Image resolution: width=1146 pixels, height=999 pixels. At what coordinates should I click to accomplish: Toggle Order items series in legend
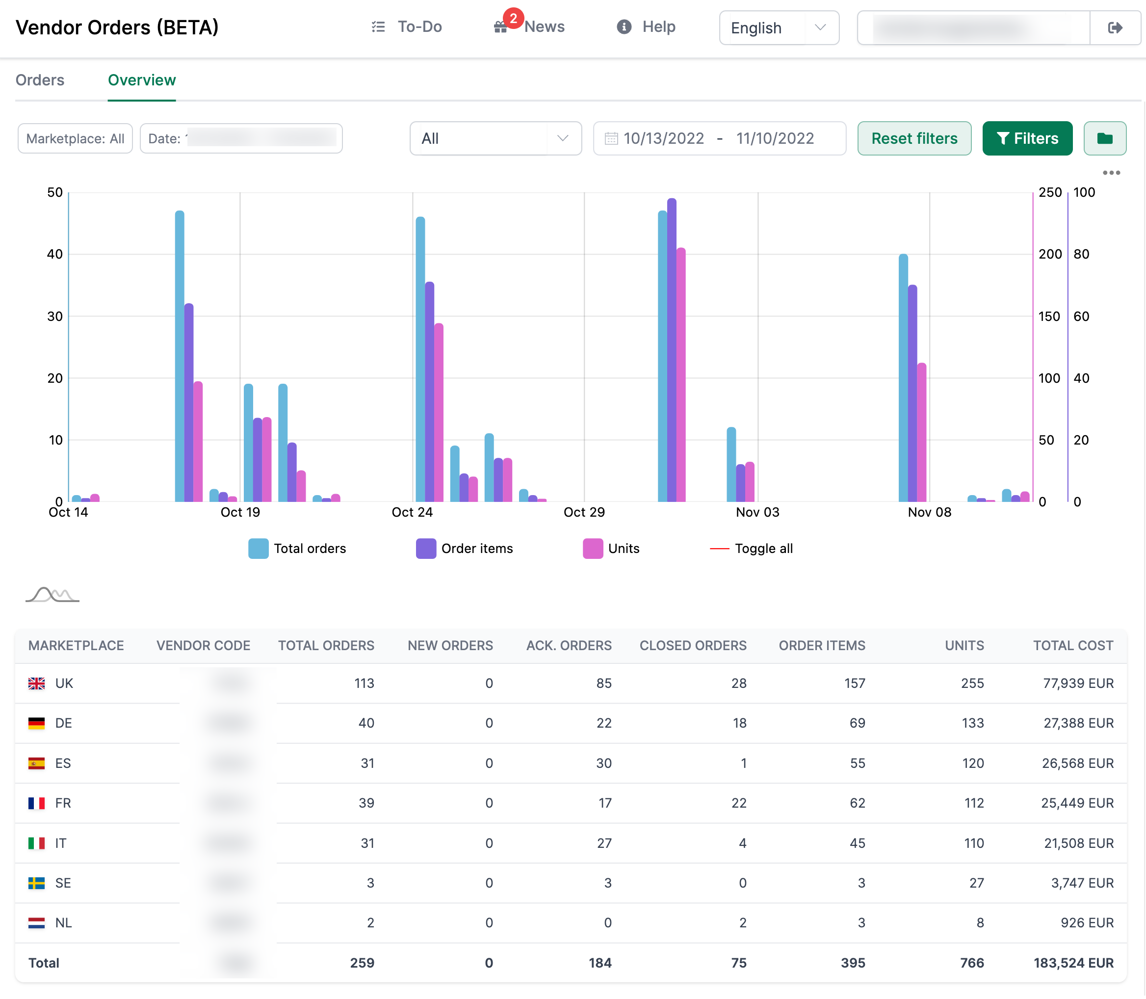(x=464, y=549)
